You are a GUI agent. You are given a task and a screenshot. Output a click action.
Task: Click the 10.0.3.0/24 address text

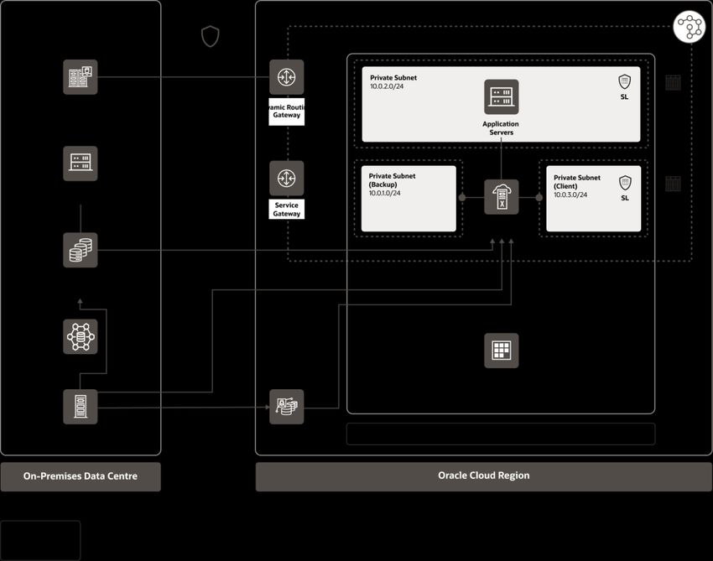pos(570,195)
